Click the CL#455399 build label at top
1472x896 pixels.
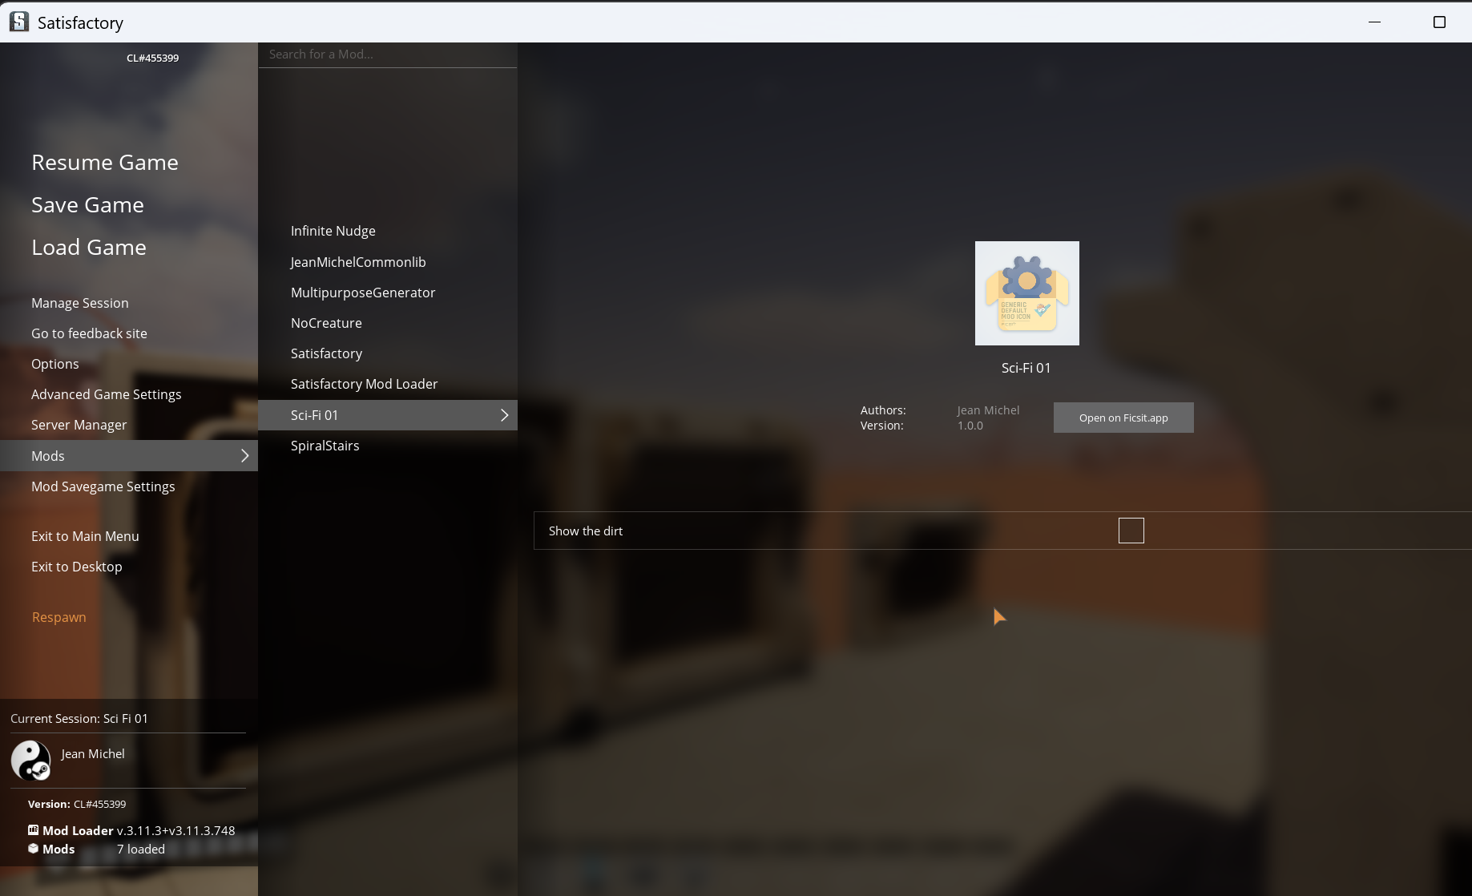[x=152, y=58]
